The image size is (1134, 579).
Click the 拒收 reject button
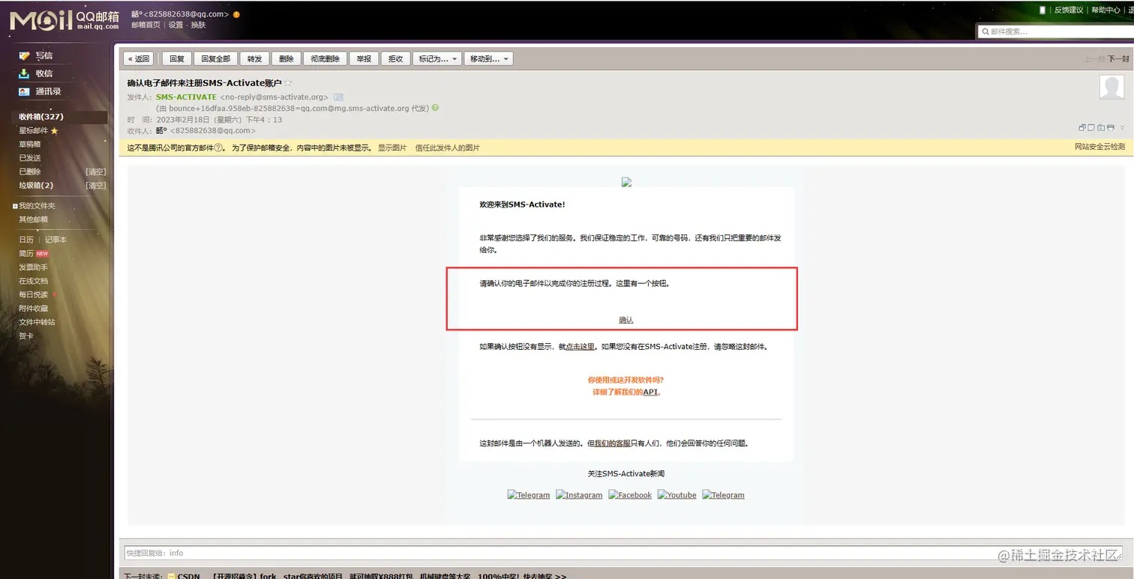click(x=395, y=58)
